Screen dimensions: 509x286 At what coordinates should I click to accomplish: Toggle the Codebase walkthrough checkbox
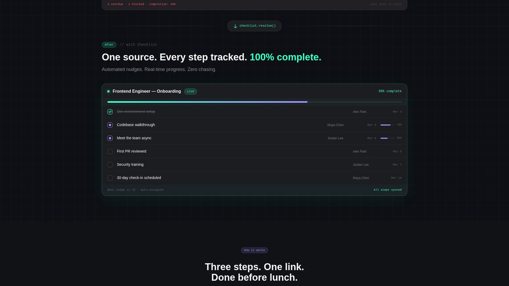pos(110,125)
